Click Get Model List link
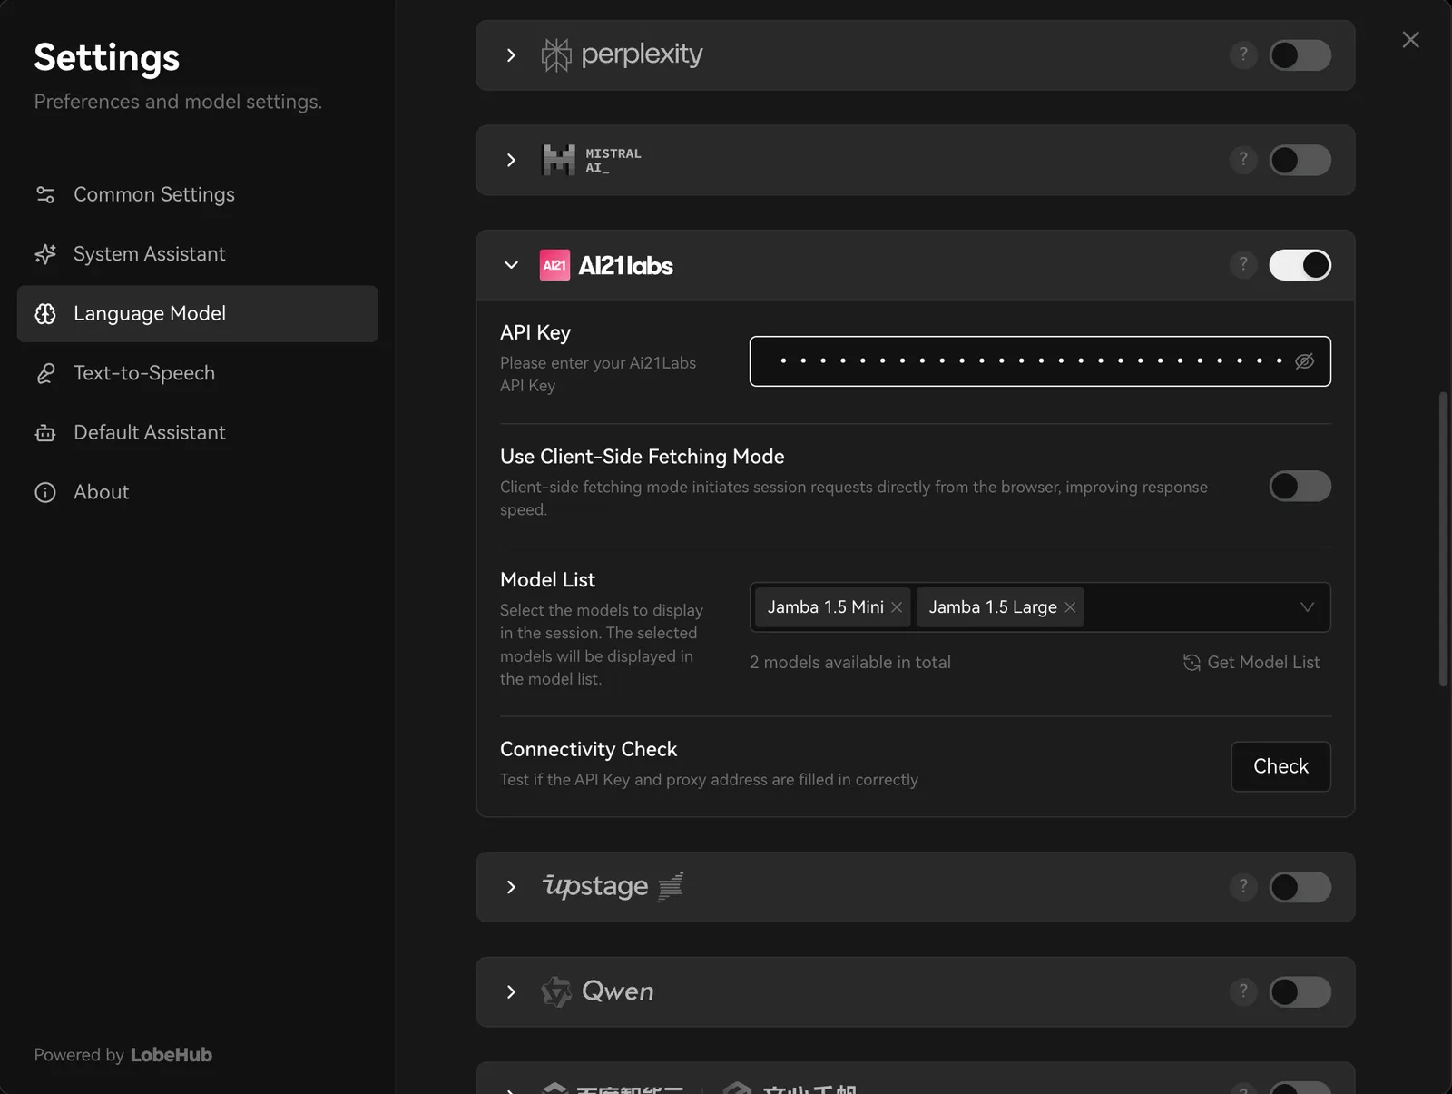 [x=1251, y=663]
